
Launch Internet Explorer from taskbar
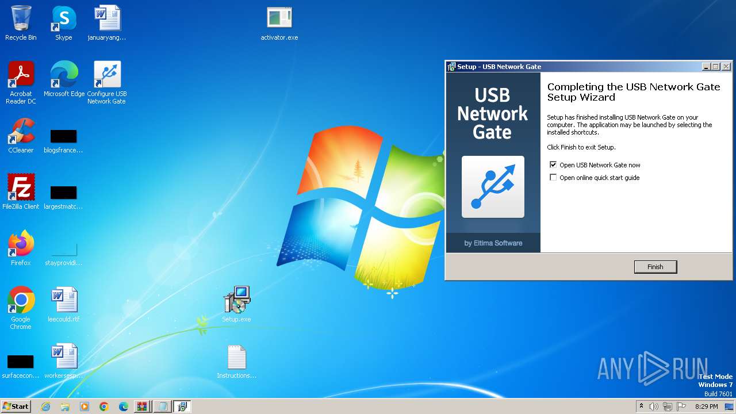45,407
